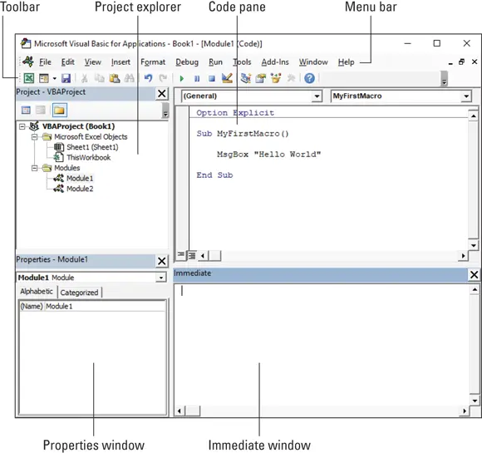The width and height of the screenshot is (482, 453).
Task: Click Full Module View button in code pane
Action: (192, 255)
